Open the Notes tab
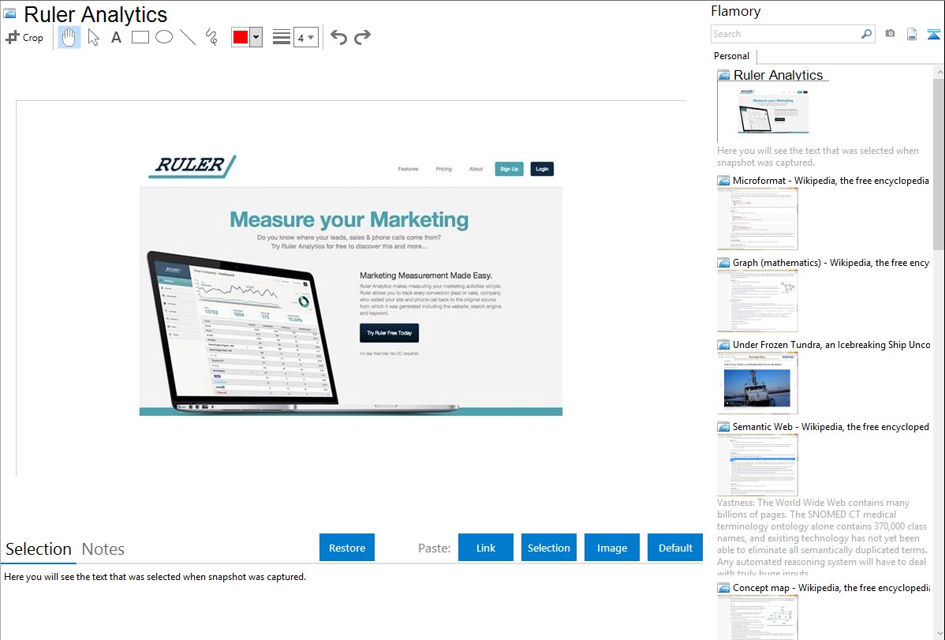This screenshot has height=640, width=945. 103,549
